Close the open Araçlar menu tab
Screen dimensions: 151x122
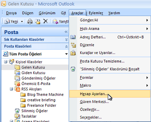coord(77,13)
